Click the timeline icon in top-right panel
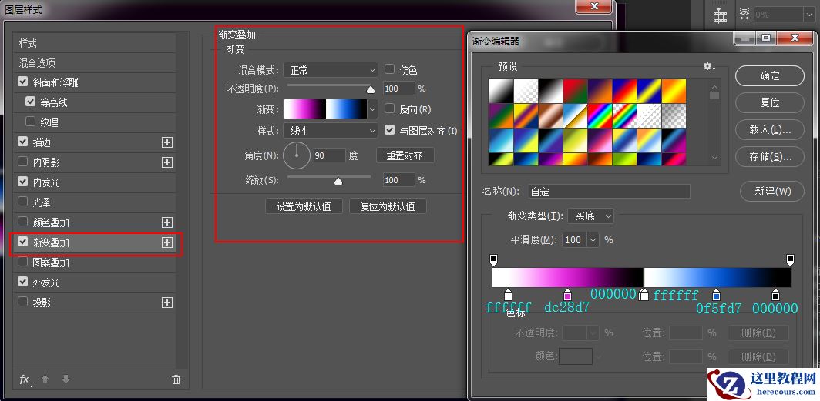 (x=720, y=15)
